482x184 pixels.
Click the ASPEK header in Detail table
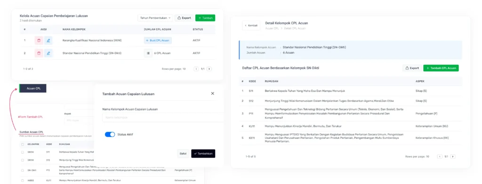pos(420,81)
